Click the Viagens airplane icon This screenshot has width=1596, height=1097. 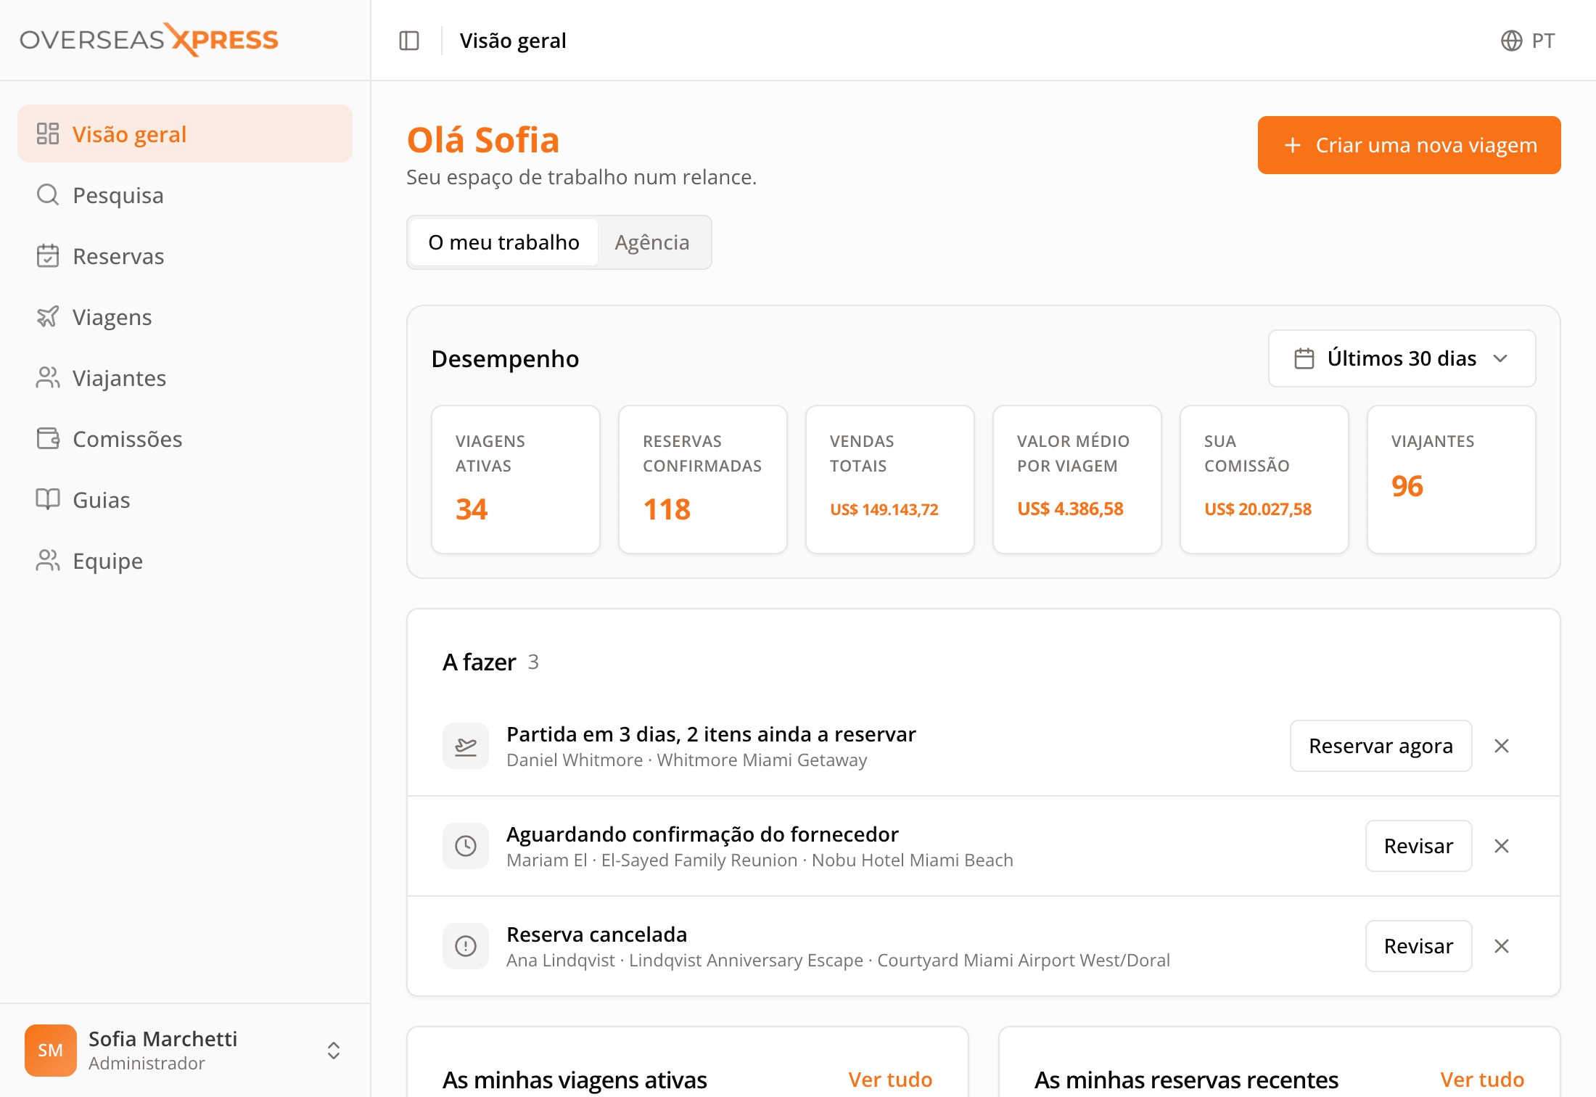click(48, 316)
